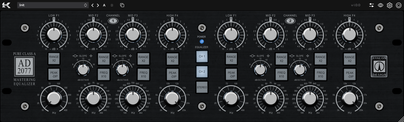The width and height of the screenshot is (404, 122).
Task: Select the A comparison state
Action: click(104, 5)
